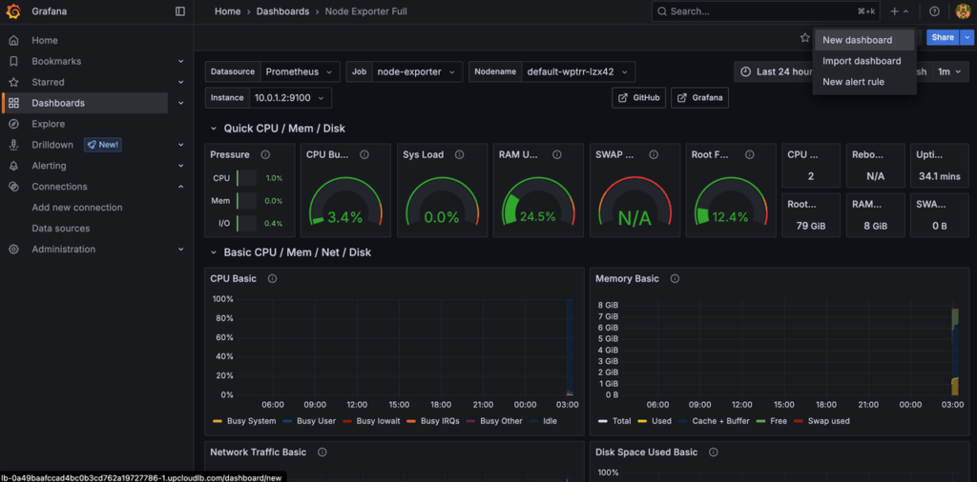
Task: Click the Share button
Action: pos(943,37)
